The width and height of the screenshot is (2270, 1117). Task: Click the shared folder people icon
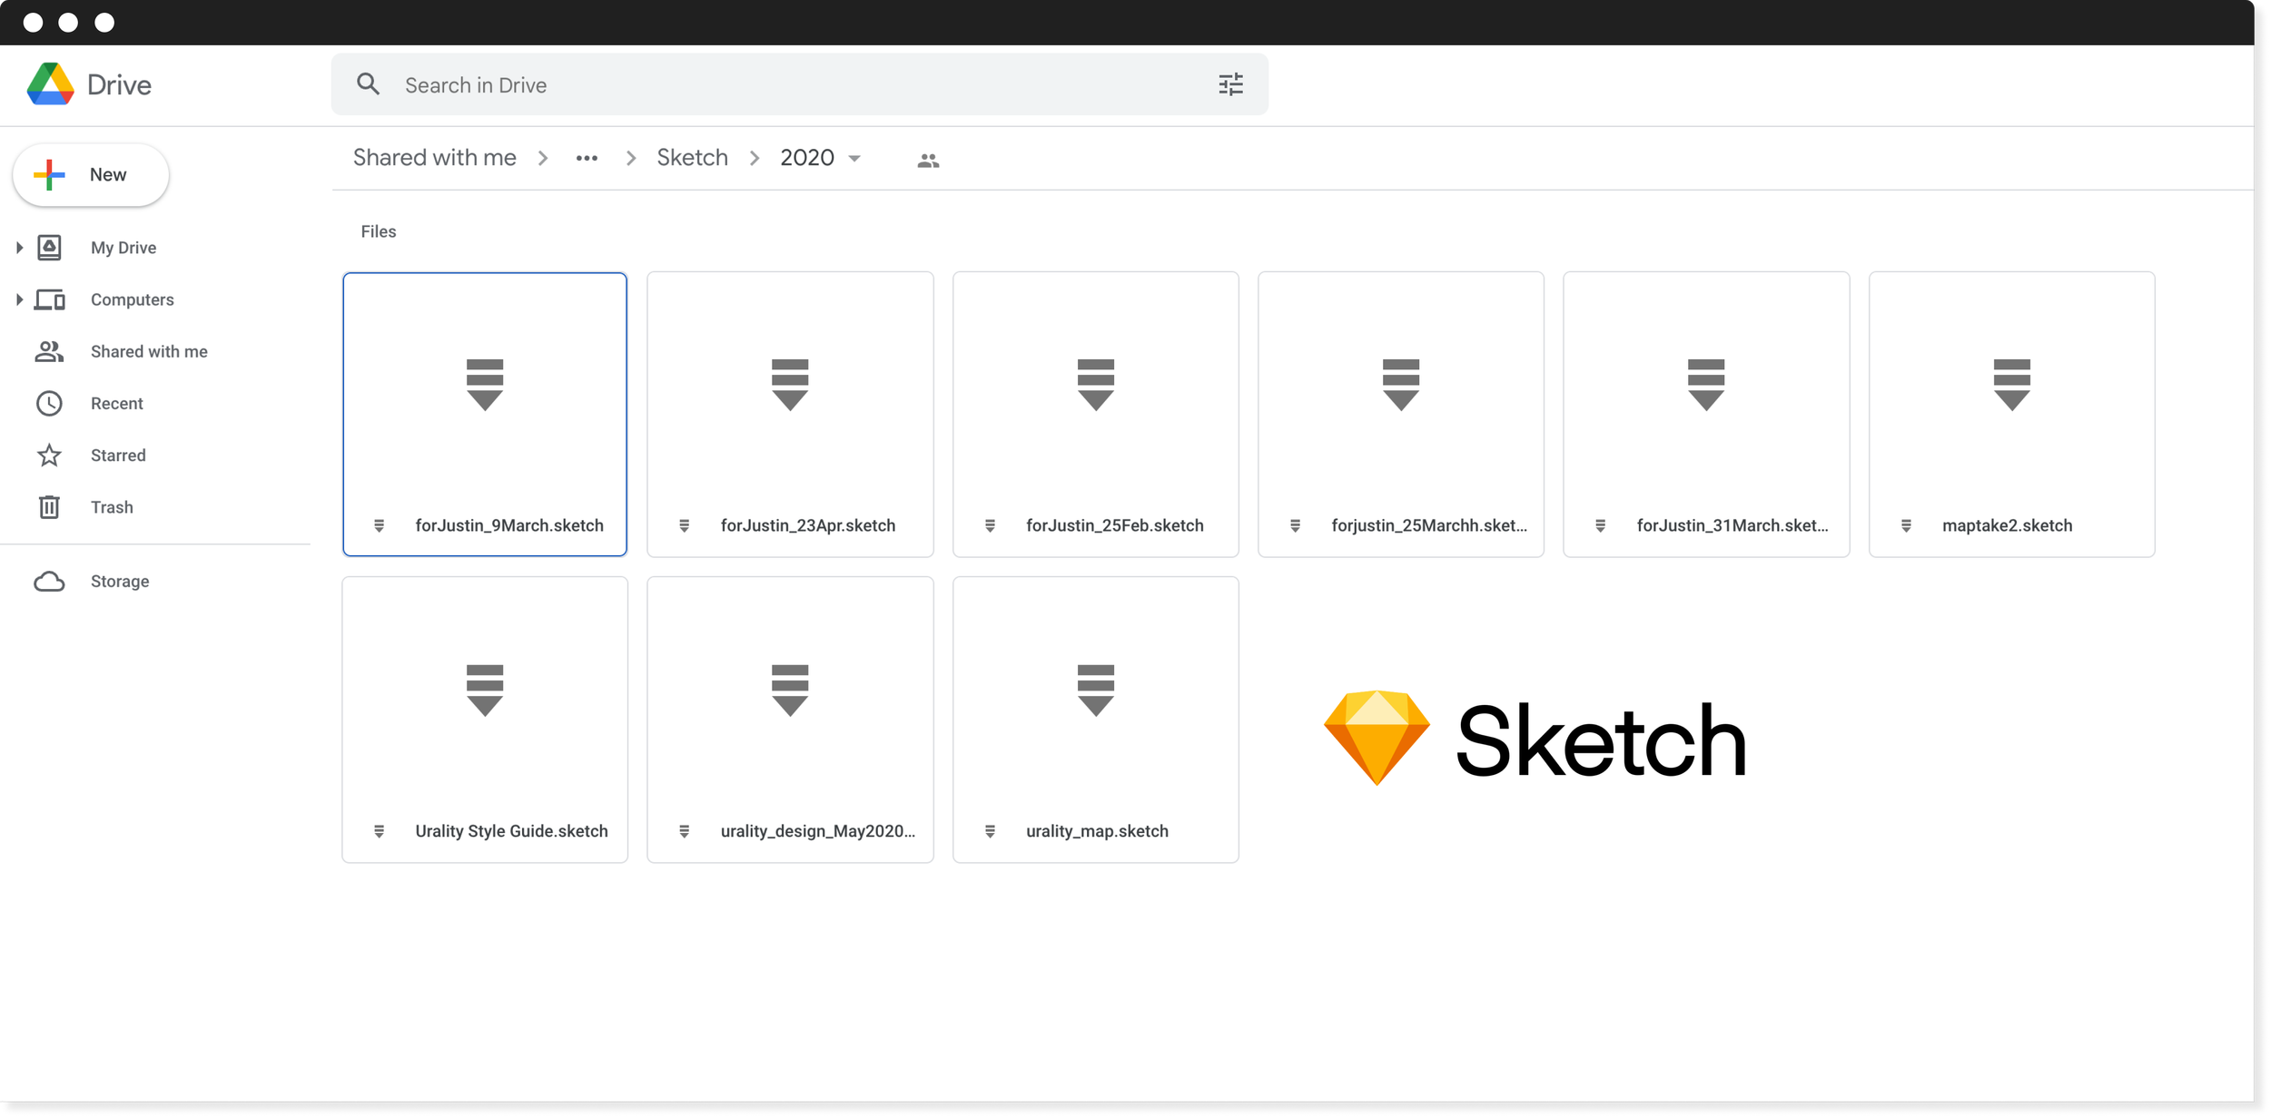(x=928, y=161)
